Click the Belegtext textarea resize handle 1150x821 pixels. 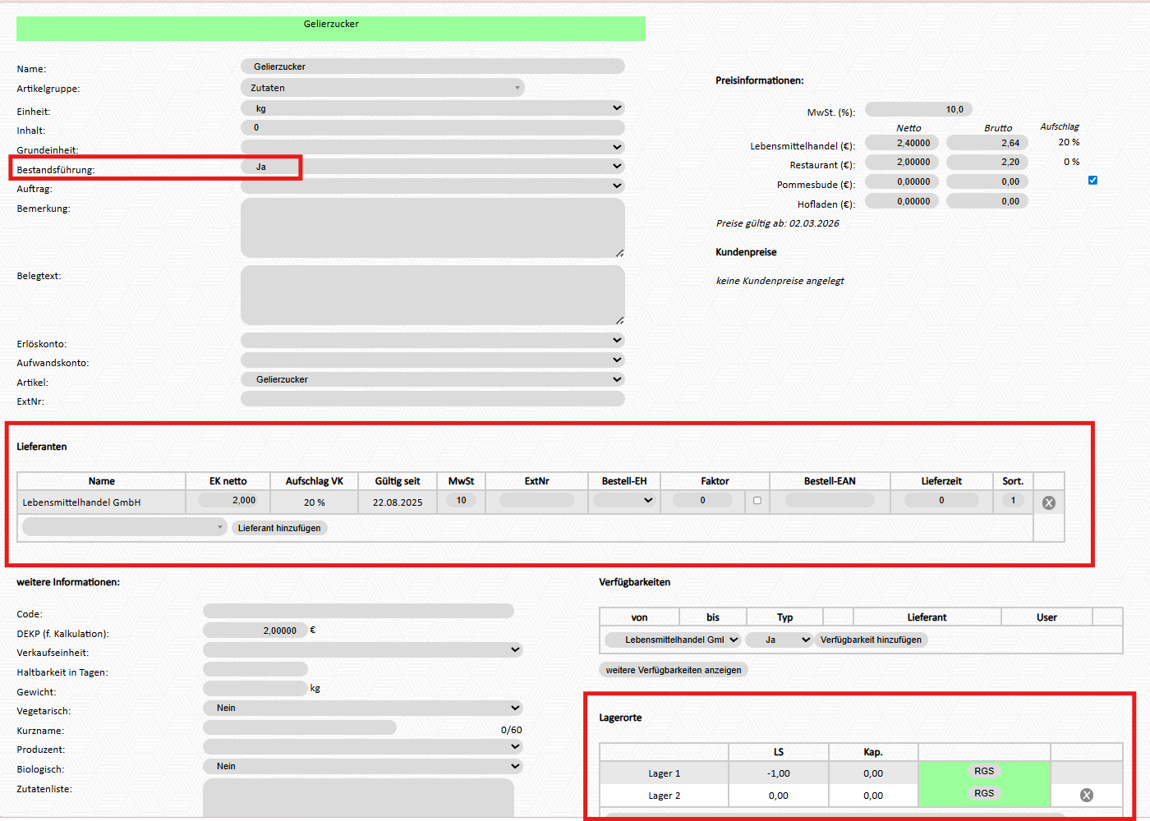point(619,320)
